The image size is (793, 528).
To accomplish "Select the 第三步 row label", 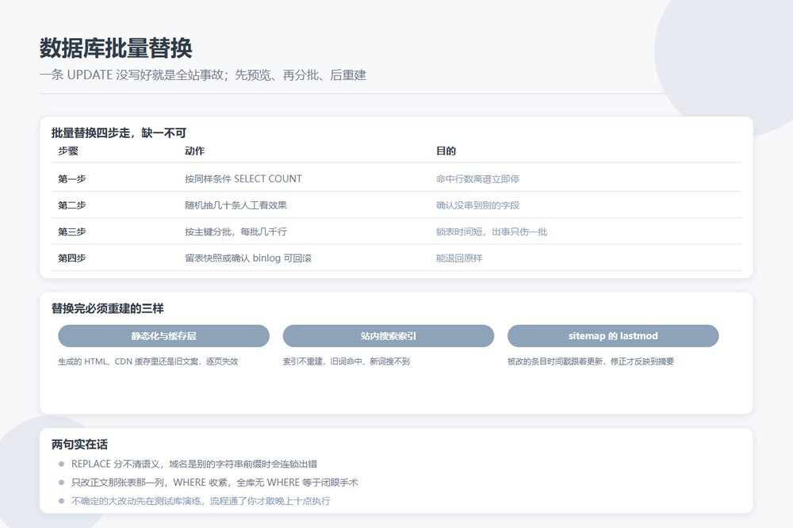I will [x=72, y=231].
